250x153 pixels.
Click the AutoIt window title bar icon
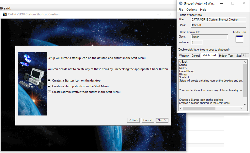181,3
